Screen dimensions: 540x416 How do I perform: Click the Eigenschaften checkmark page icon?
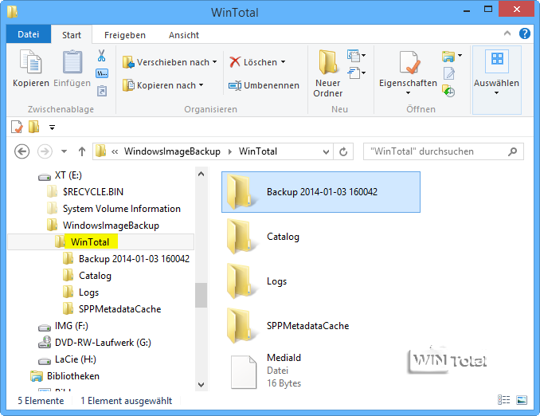pos(410,62)
